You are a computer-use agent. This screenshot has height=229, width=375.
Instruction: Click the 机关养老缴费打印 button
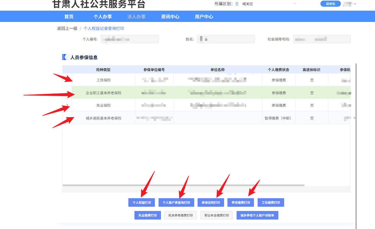(x=180, y=215)
